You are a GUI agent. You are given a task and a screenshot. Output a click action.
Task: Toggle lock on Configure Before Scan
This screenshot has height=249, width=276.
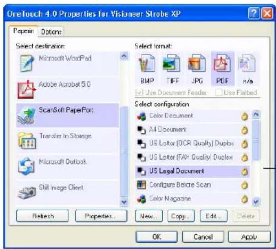tap(244, 185)
